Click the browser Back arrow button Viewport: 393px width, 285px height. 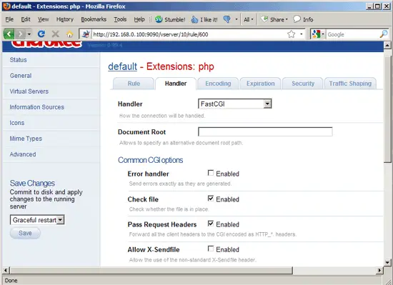point(9,34)
